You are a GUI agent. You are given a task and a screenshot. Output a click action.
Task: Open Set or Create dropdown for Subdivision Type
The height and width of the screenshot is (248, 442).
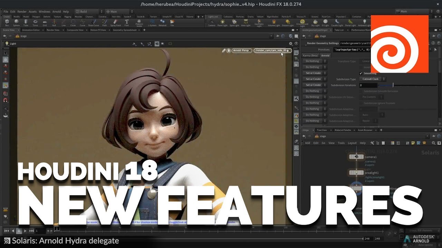point(315,79)
